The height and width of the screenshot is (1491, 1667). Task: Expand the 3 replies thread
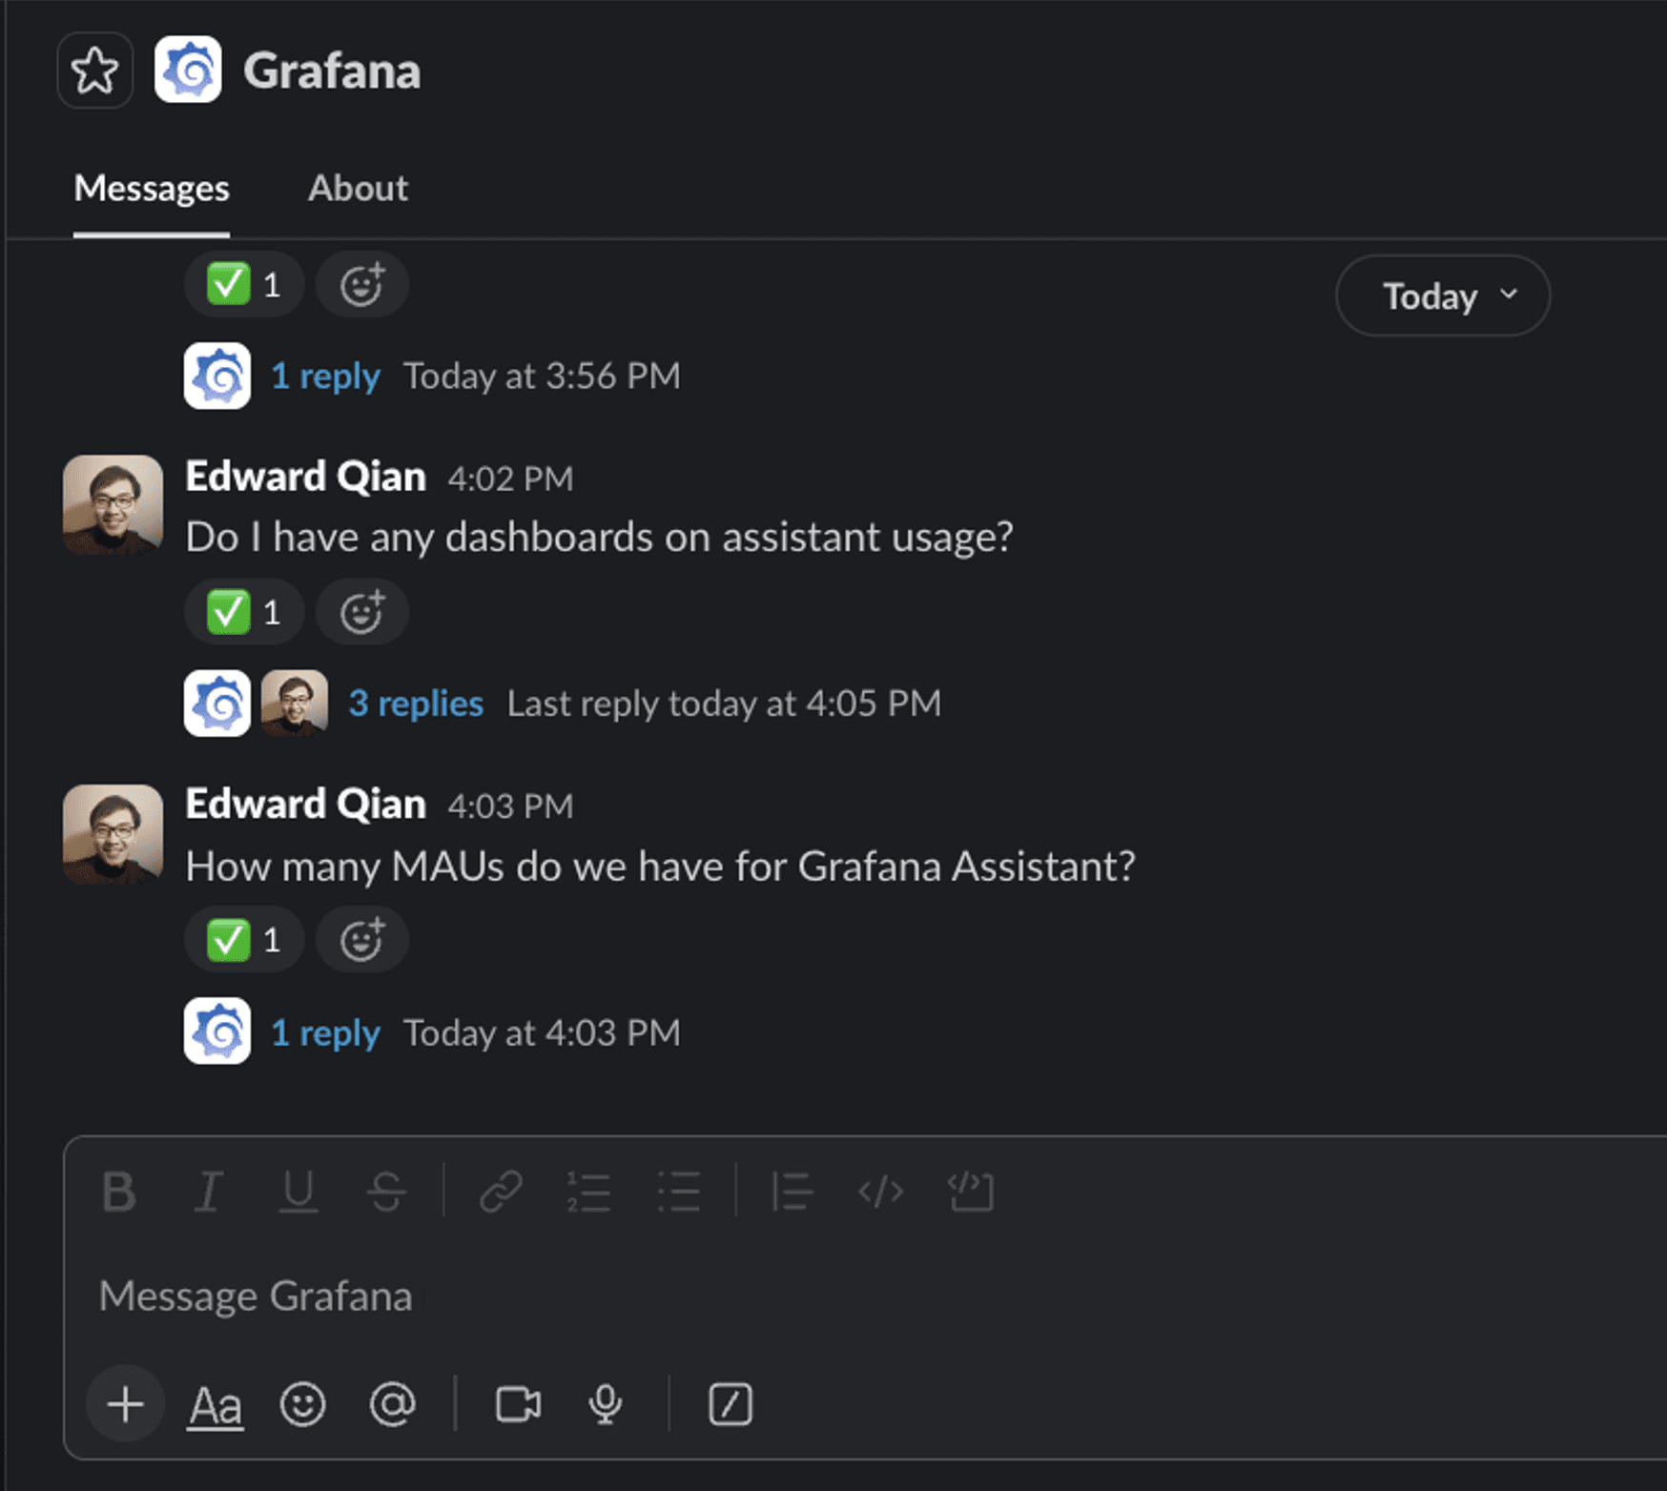pos(416,703)
